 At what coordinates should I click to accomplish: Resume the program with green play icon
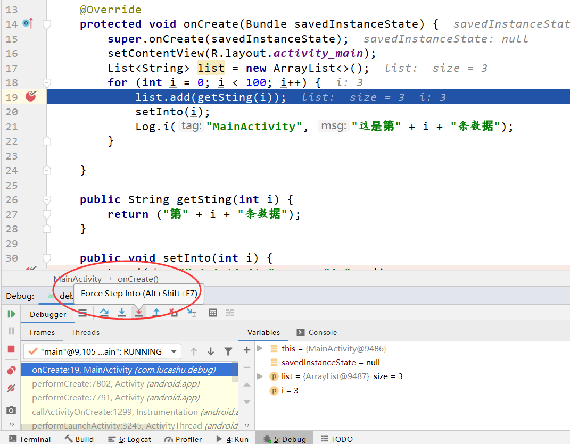tap(11, 314)
